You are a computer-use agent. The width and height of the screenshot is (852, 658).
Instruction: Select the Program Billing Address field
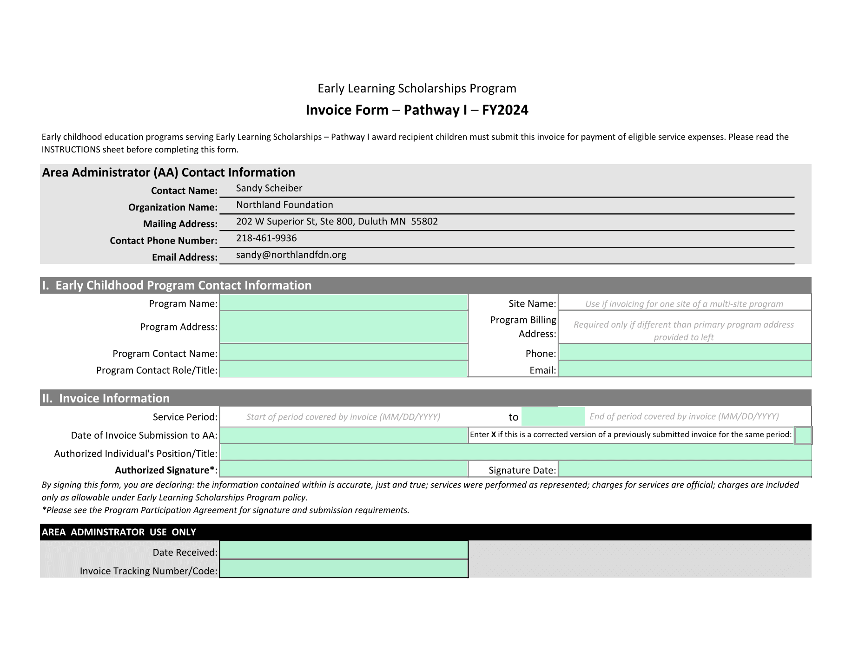685,327
